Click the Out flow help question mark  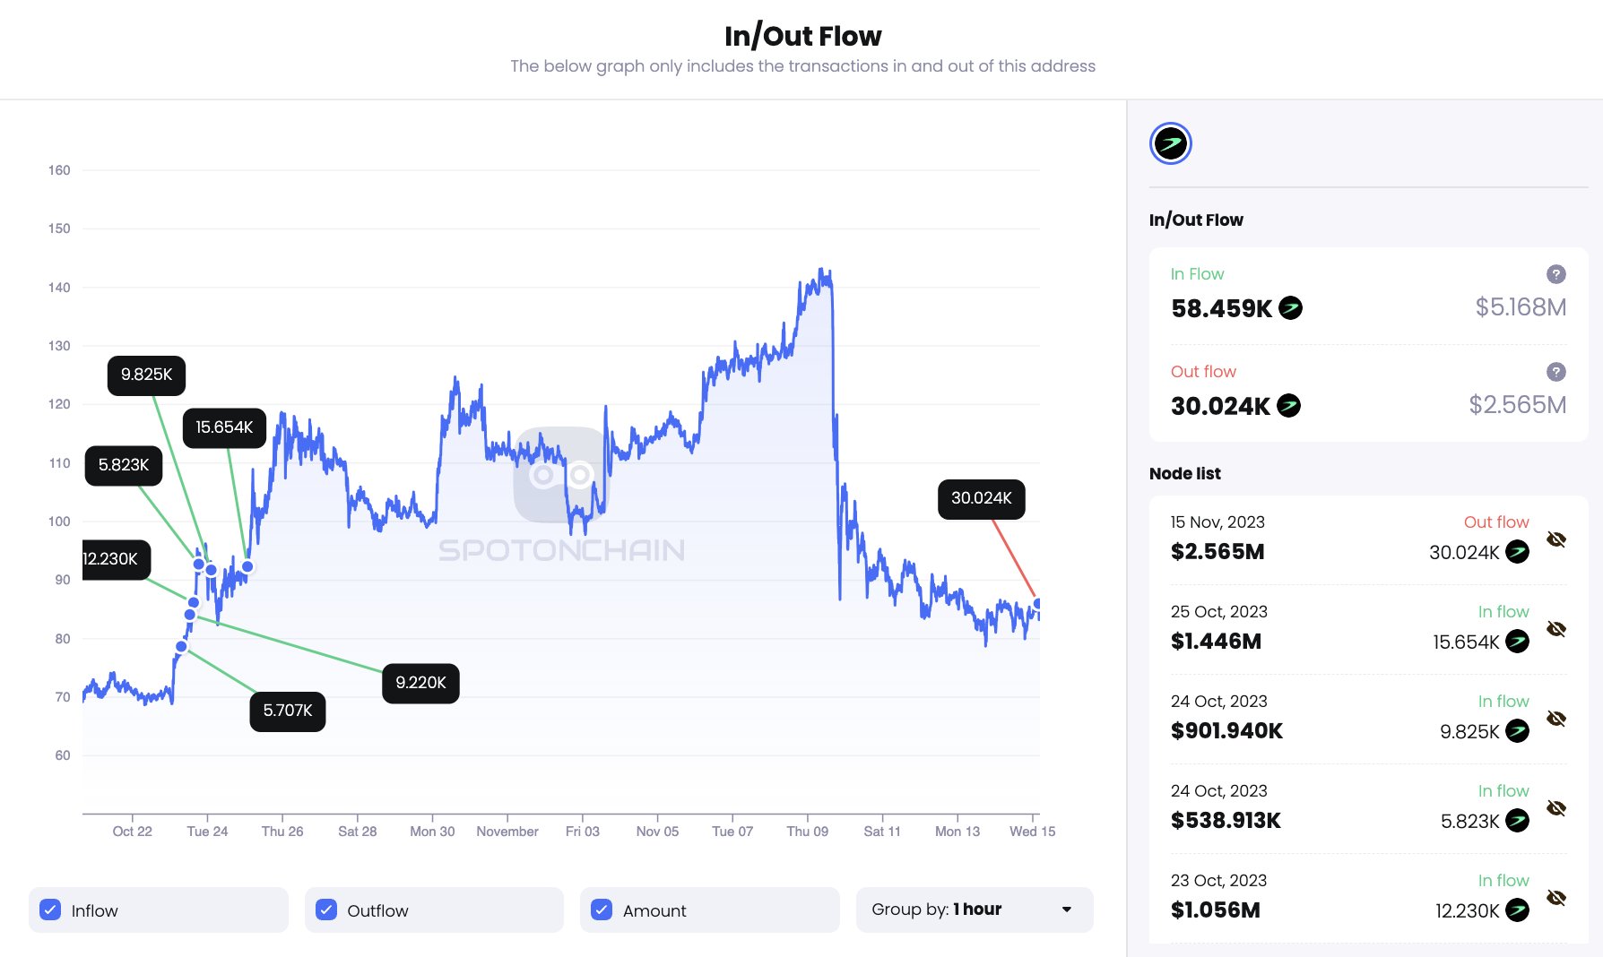tap(1555, 372)
